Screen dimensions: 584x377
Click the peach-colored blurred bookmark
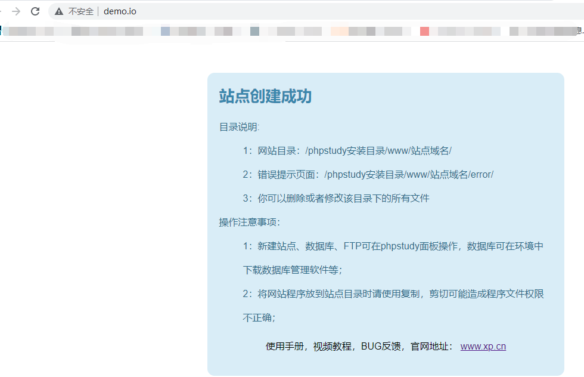point(339,31)
